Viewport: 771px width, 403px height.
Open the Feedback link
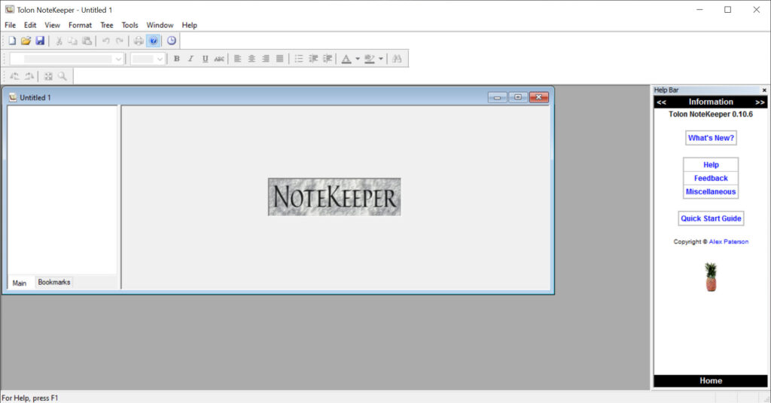[x=711, y=178]
